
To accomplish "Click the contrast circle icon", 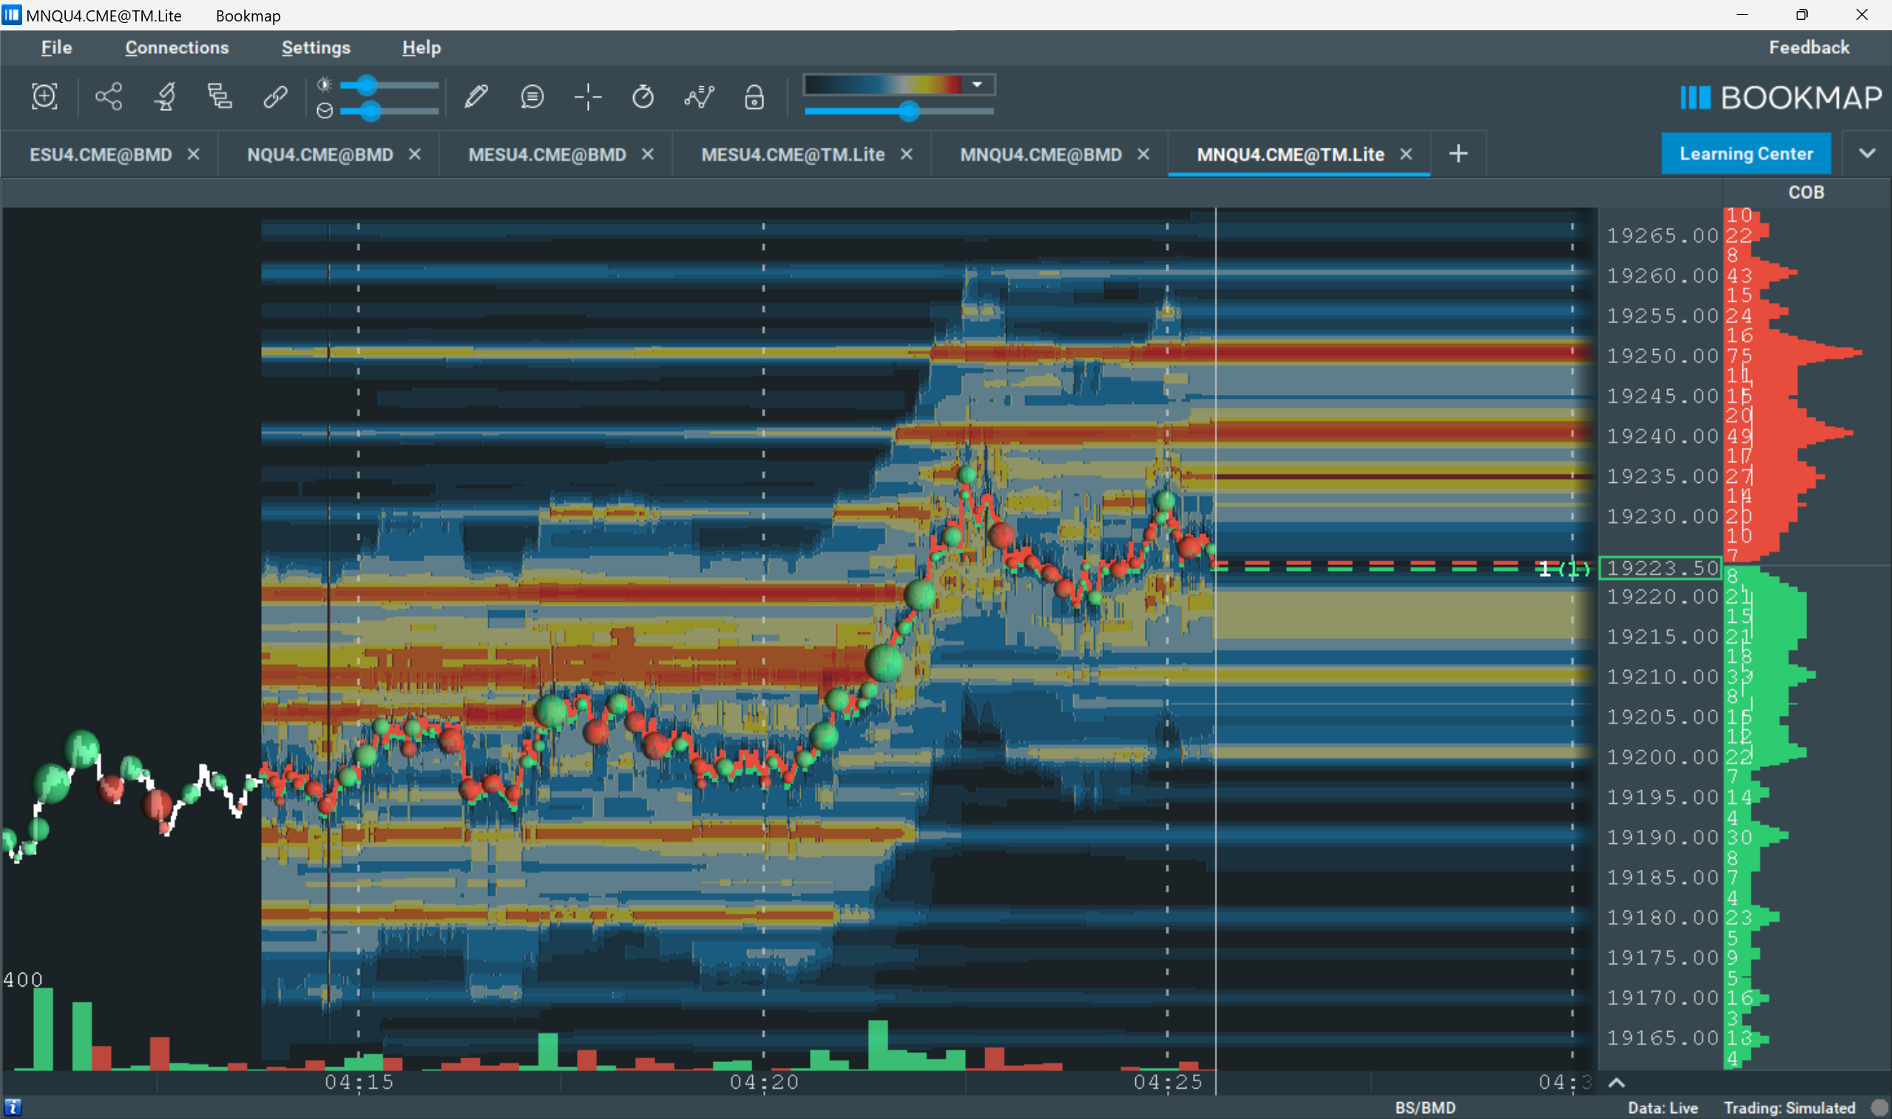I will click(324, 111).
